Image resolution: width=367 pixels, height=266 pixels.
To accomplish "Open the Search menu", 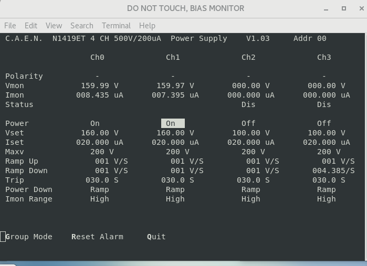I will tap(82, 26).
